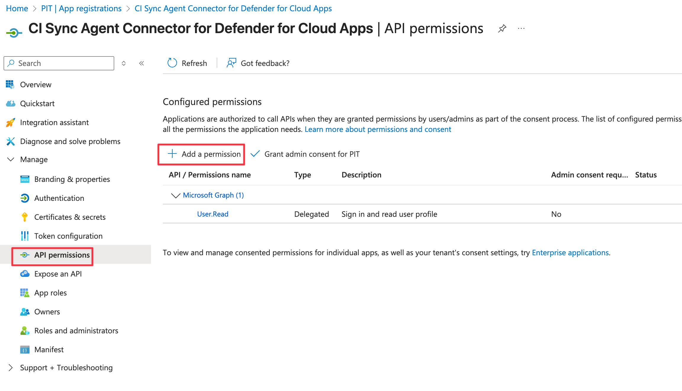Click the API / Permissions name column header
Image resolution: width=682 pixels, height=391 pixels.
click(x=210, y=175)
